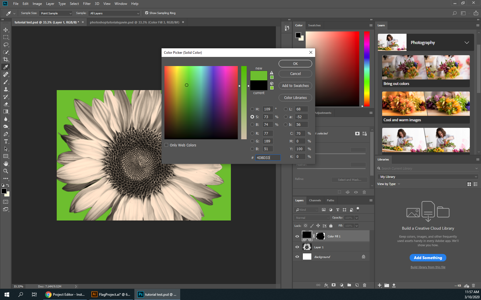Select the Hand tool
This screenshot has height=300, width=481.
[x=6, y=164]
